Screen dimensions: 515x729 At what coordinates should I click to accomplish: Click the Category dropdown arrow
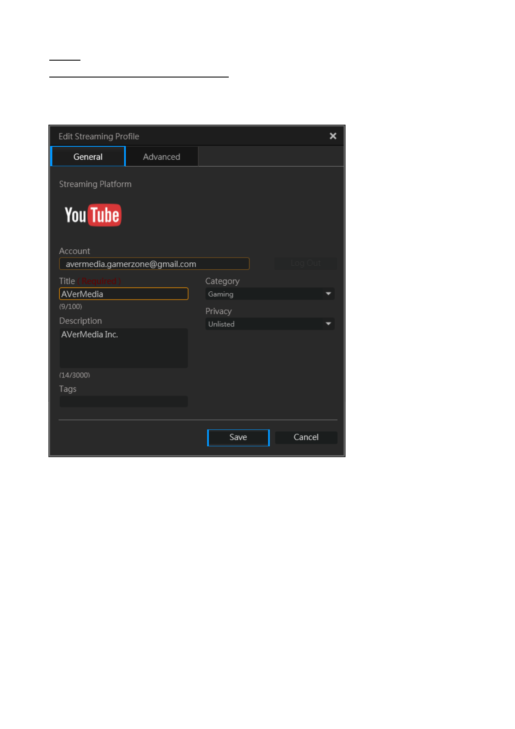[x=329, y=294]
